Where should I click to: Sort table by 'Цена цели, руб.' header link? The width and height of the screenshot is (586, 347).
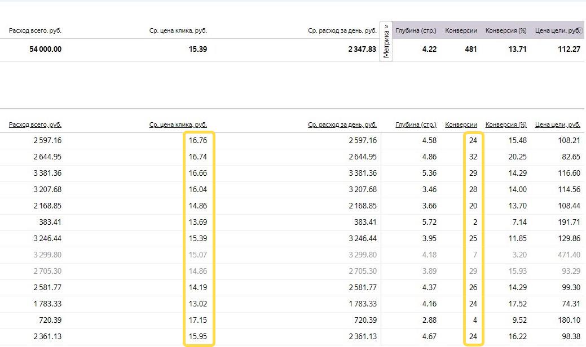pyautogui.click(x=557, y=125)
